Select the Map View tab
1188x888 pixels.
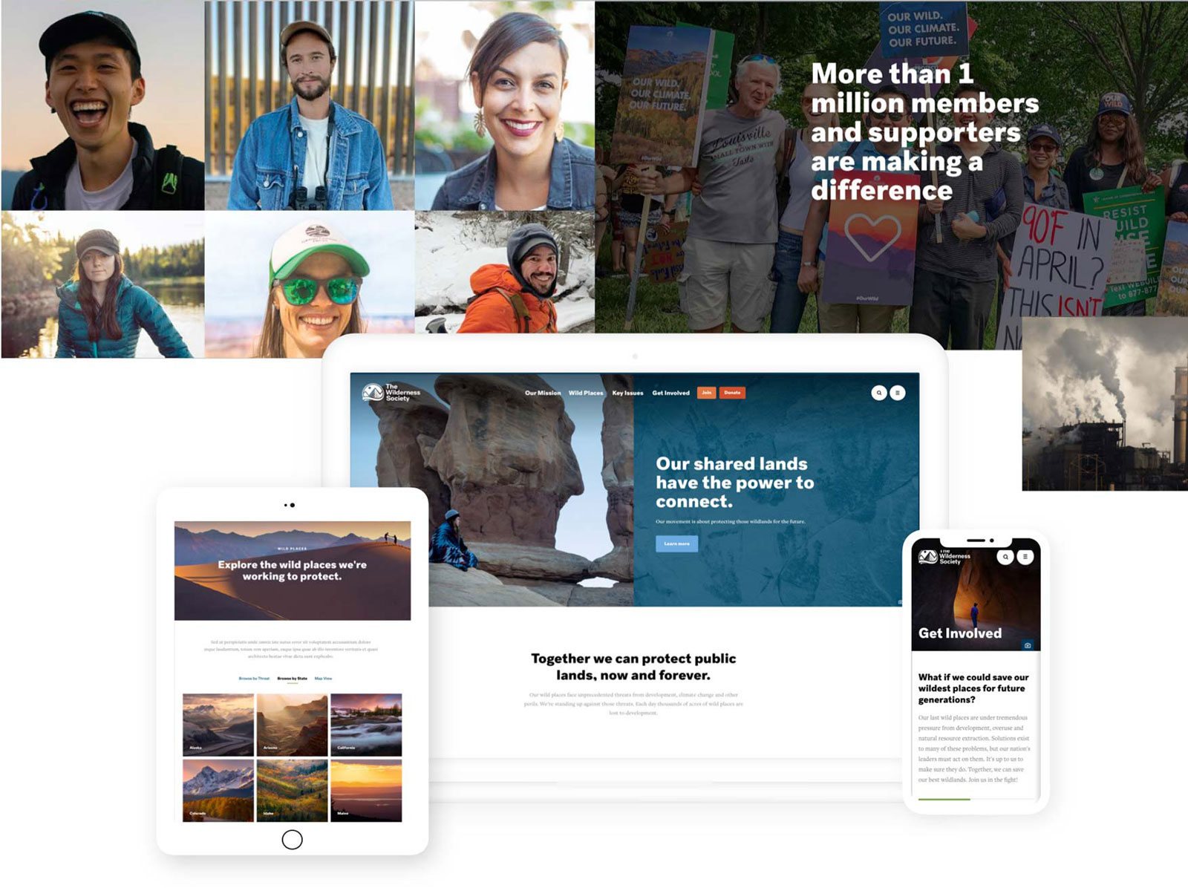coord(323,679)
